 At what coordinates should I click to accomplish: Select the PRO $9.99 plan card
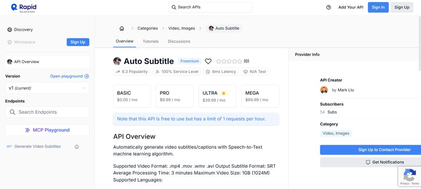pyautogui.click(x=175, y=96)
